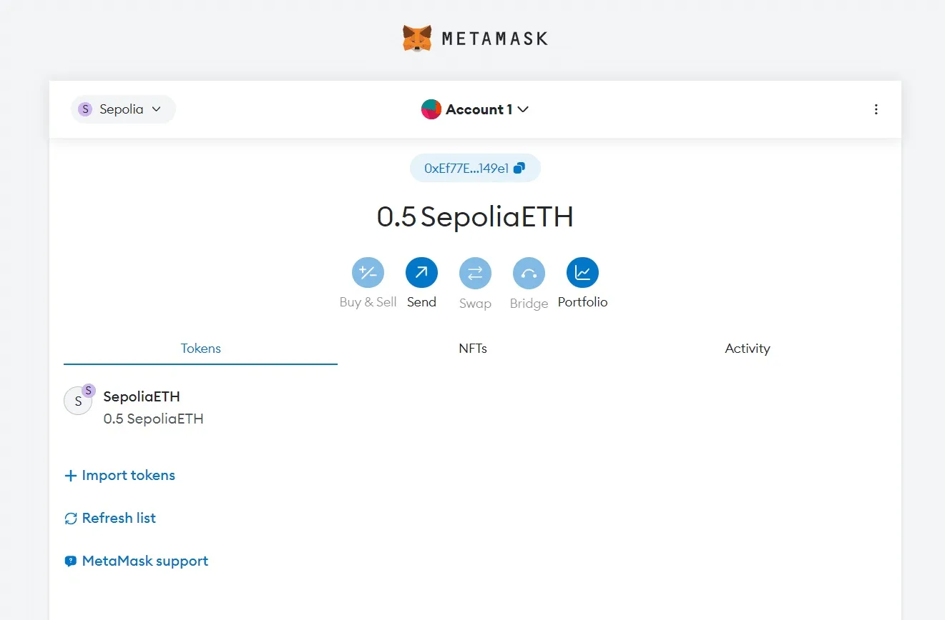
Task: Click the SepoliaETH token icon
Action: [x=79, y=401]
